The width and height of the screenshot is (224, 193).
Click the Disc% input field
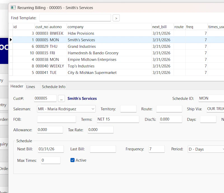click(x=171, y=119)
